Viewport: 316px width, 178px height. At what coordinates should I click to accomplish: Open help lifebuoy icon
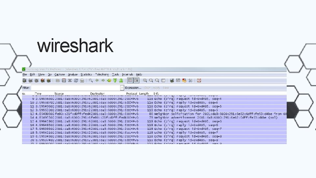199,80
